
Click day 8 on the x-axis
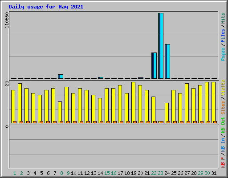61,173
